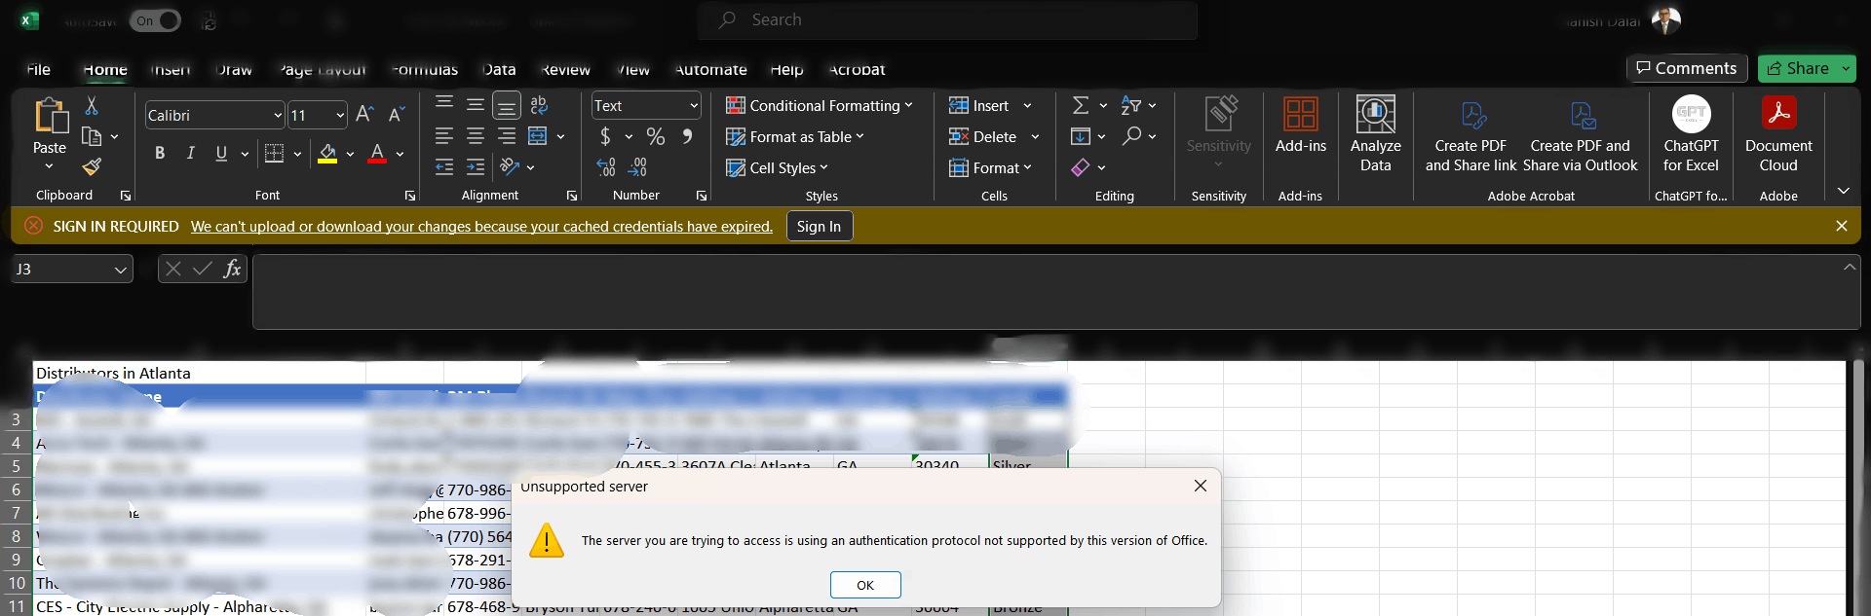Apply Comma Style format
This screenshot has width=1871, height=616.
[687, 136]
